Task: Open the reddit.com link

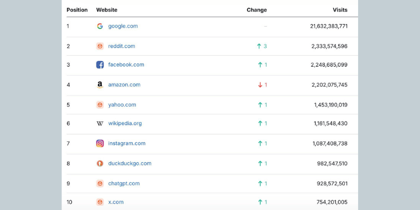Action: click(122, 46)
